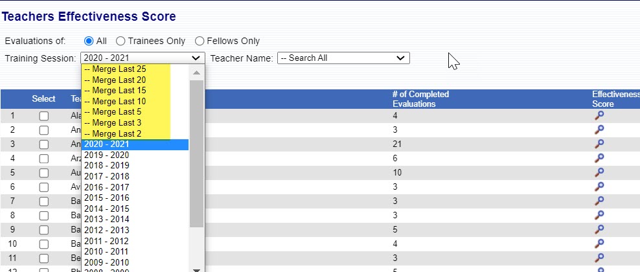Click the Select column header
This screenshot has height=272, width=640.
[x=43, y=98]
